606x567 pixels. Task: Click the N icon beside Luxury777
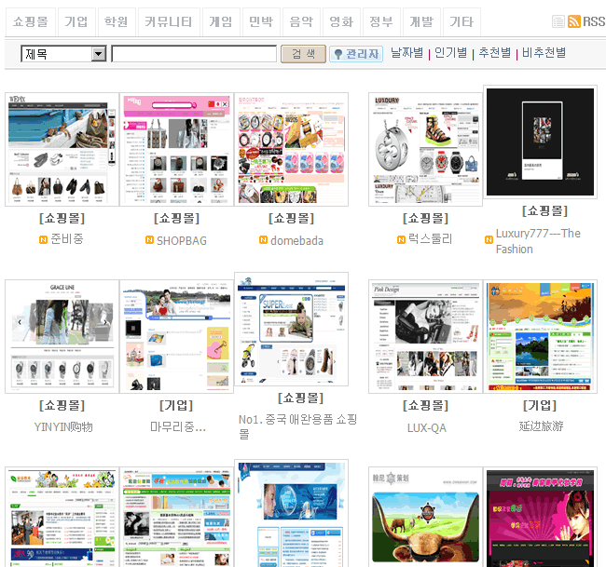tap(489, 240)
